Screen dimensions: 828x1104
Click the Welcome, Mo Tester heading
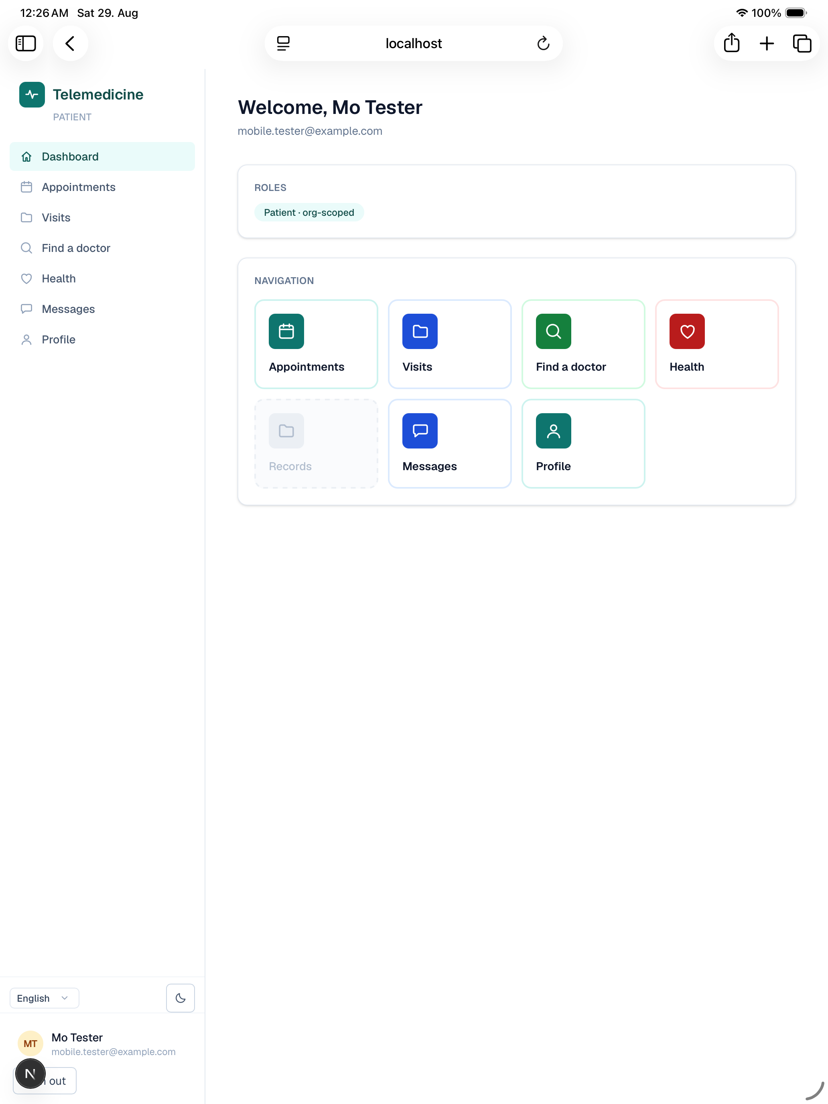pyautogui.click(x=330, y=107)
